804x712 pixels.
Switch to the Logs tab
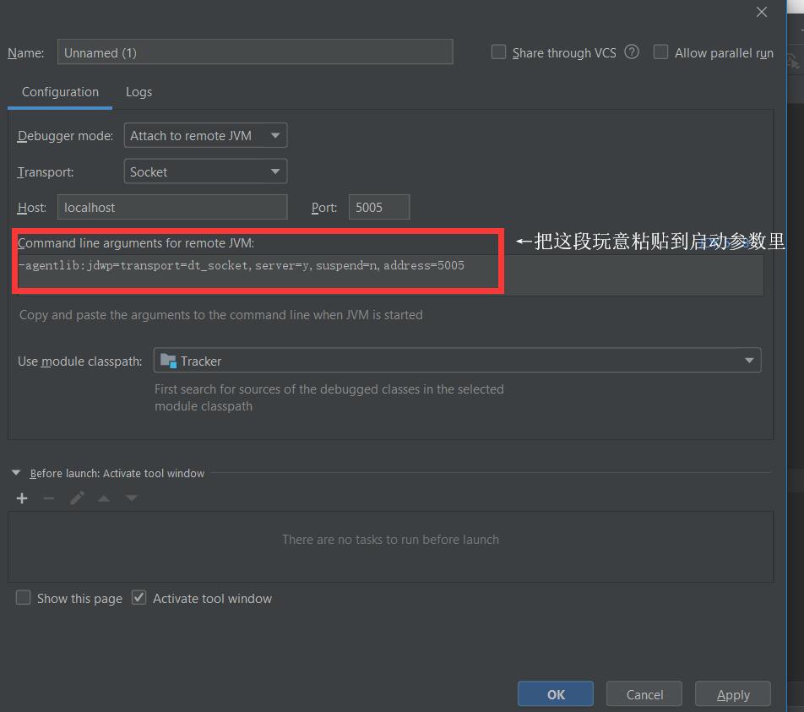click(x=139, y=92)
